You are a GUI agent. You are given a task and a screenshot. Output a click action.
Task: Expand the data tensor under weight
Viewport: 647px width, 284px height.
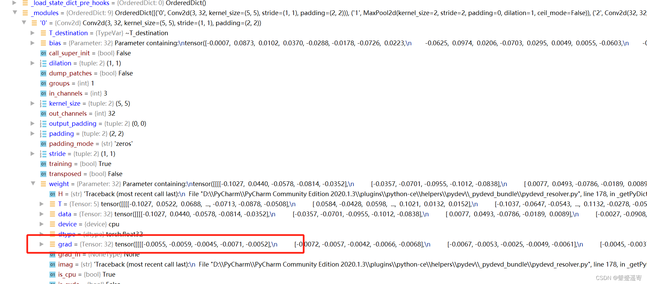click(42, 214)
